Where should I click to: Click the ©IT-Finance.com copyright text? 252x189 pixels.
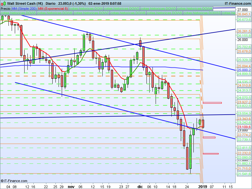click(14, 181)
